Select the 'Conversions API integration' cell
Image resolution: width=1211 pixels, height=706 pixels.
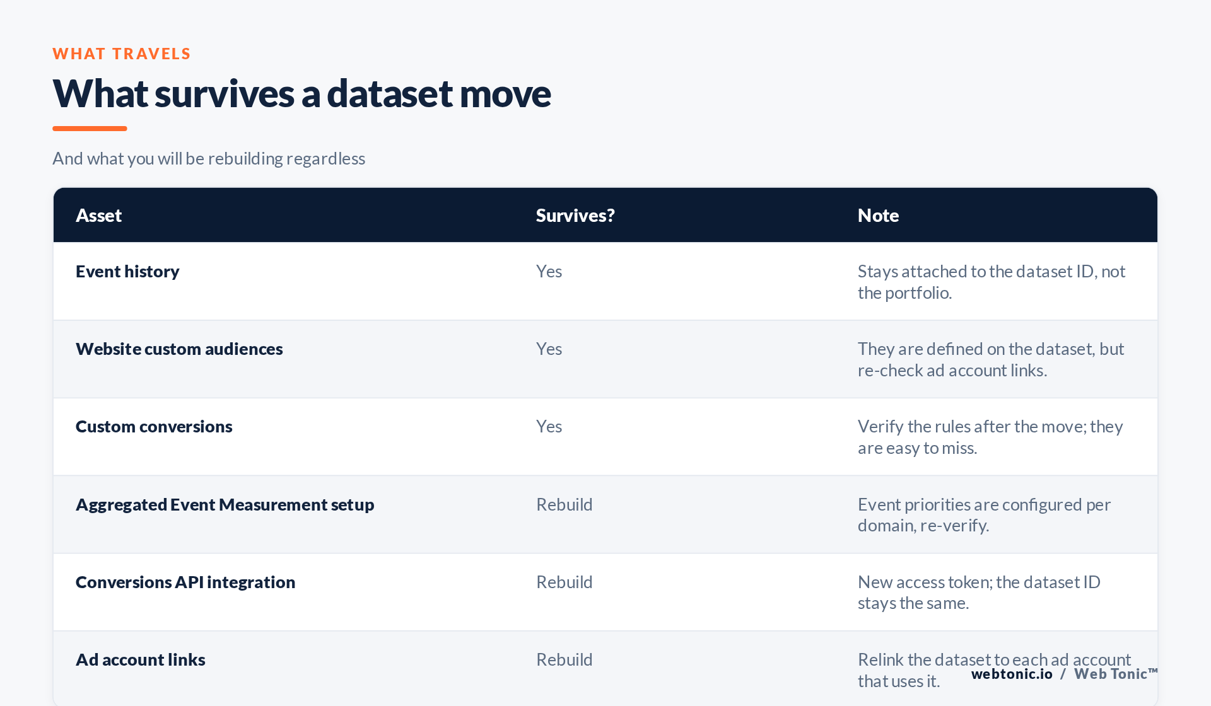tap(185, 582)
